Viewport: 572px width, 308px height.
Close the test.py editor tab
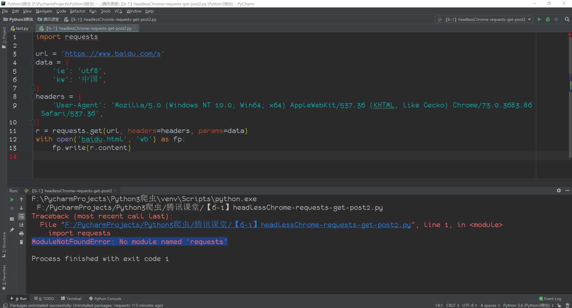click(32, 28)
